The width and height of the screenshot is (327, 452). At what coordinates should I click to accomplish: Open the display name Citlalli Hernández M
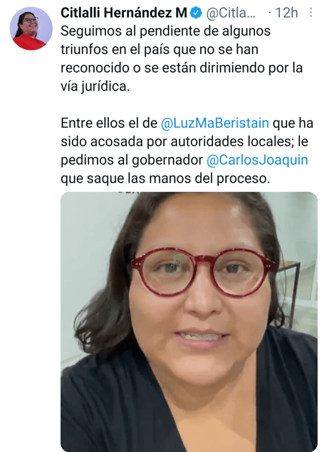124,13
